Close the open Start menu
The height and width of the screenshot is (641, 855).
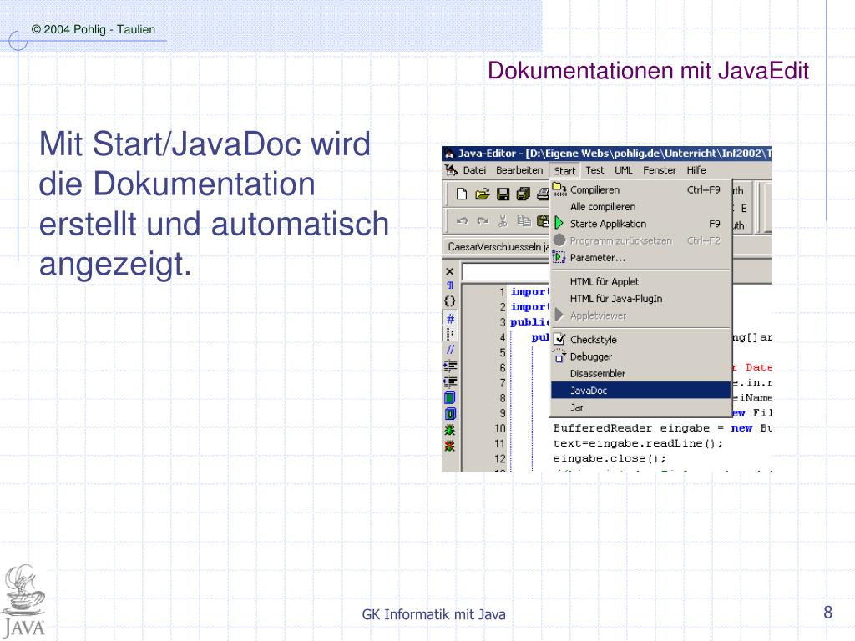(x=564, y=170)
